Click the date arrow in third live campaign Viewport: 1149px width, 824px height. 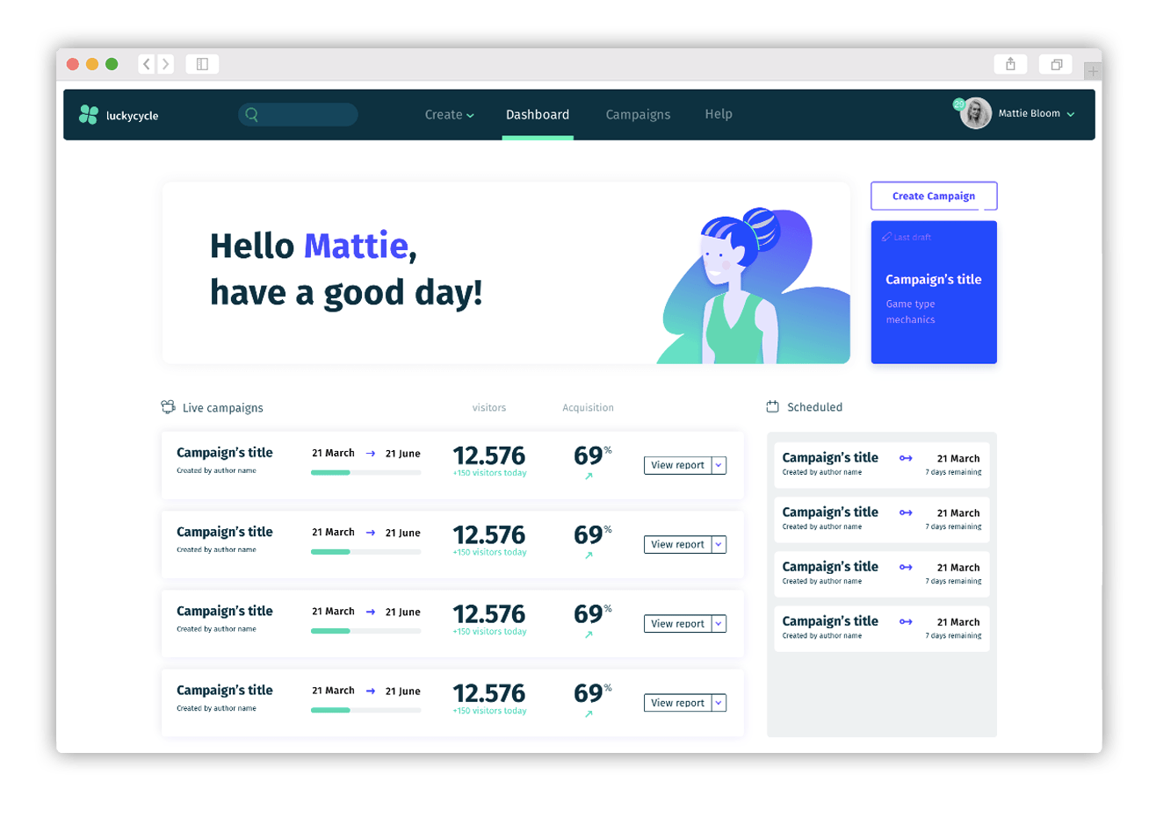pos(371,612)
